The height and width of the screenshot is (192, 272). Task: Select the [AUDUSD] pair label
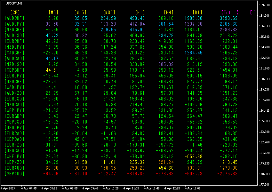point(14,36)
